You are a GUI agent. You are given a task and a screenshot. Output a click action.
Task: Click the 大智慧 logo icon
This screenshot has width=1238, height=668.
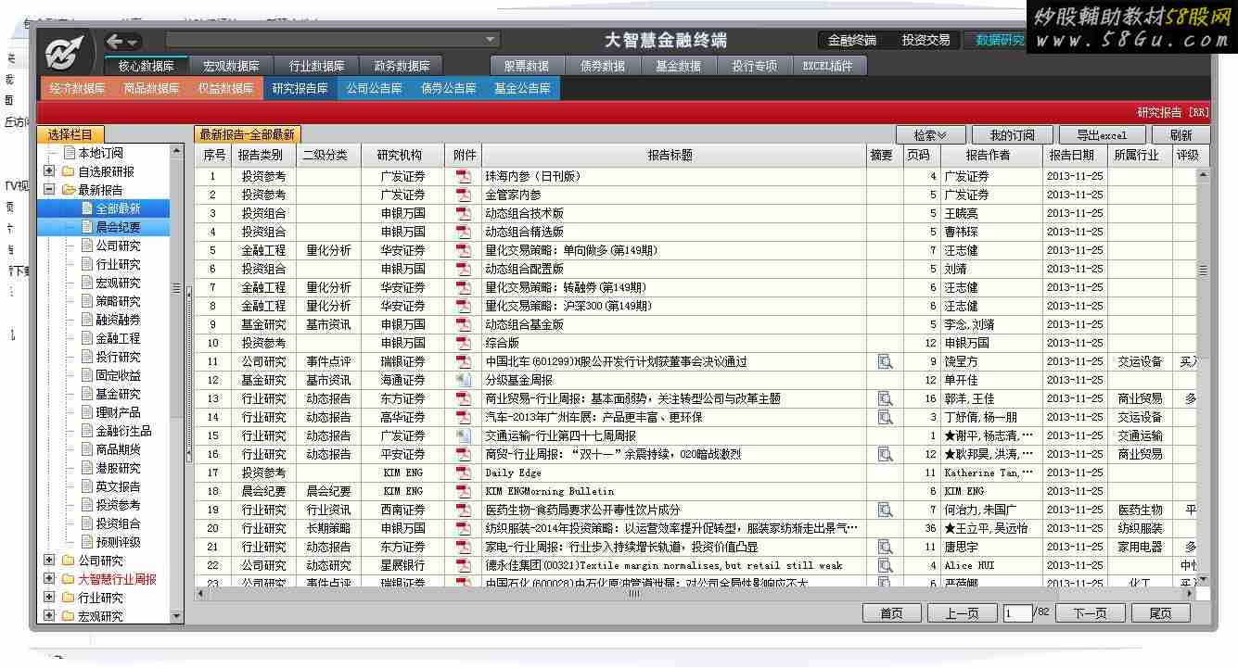coord(66,54)
